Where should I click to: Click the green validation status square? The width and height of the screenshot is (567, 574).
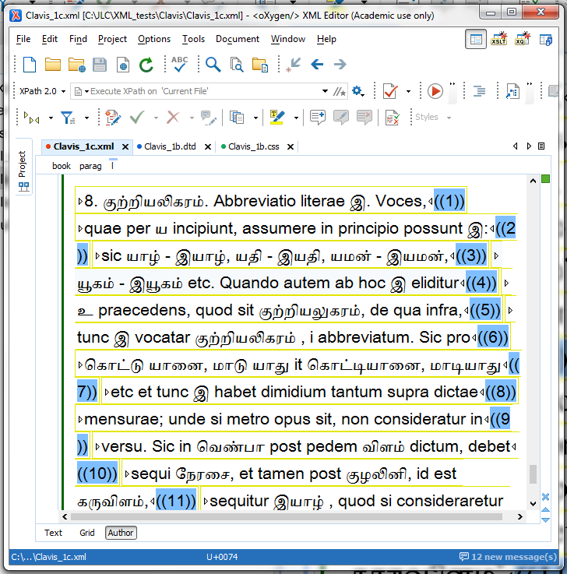coord(545,178)
